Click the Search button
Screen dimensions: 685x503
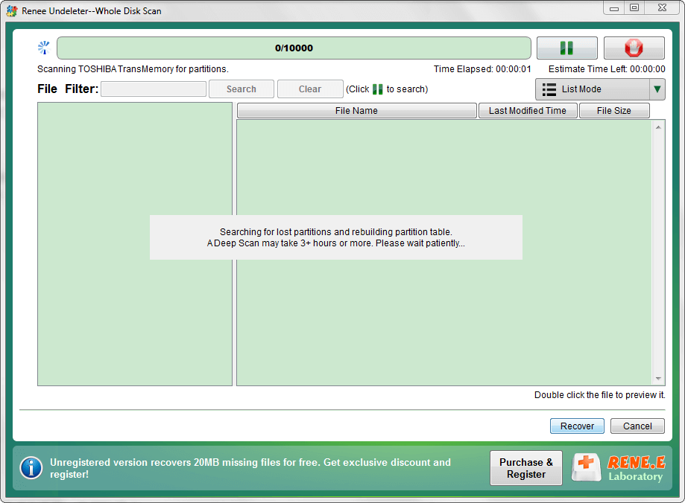click(242, 89)
